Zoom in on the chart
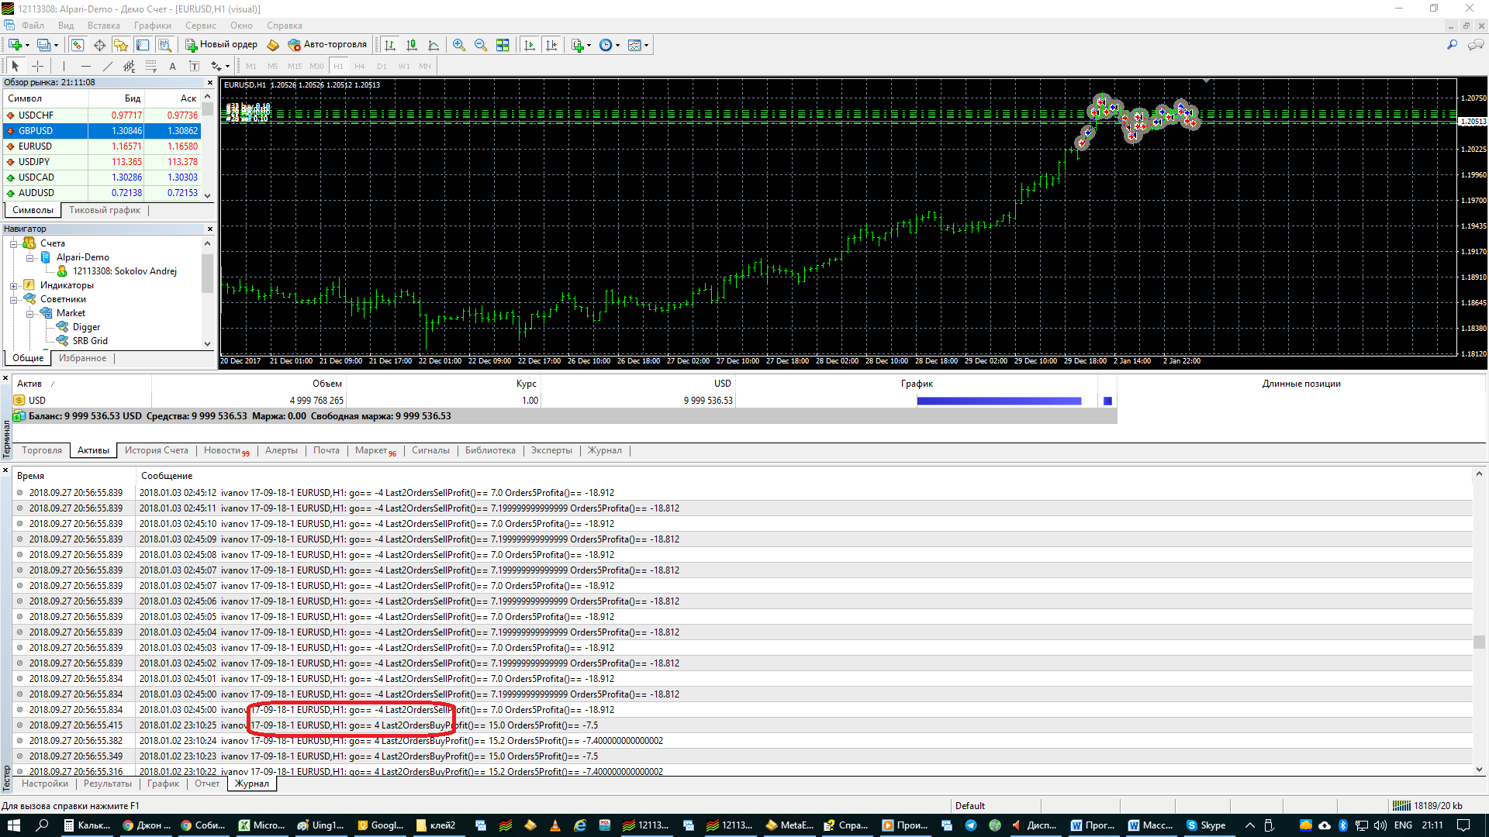 tap(459, 45)
